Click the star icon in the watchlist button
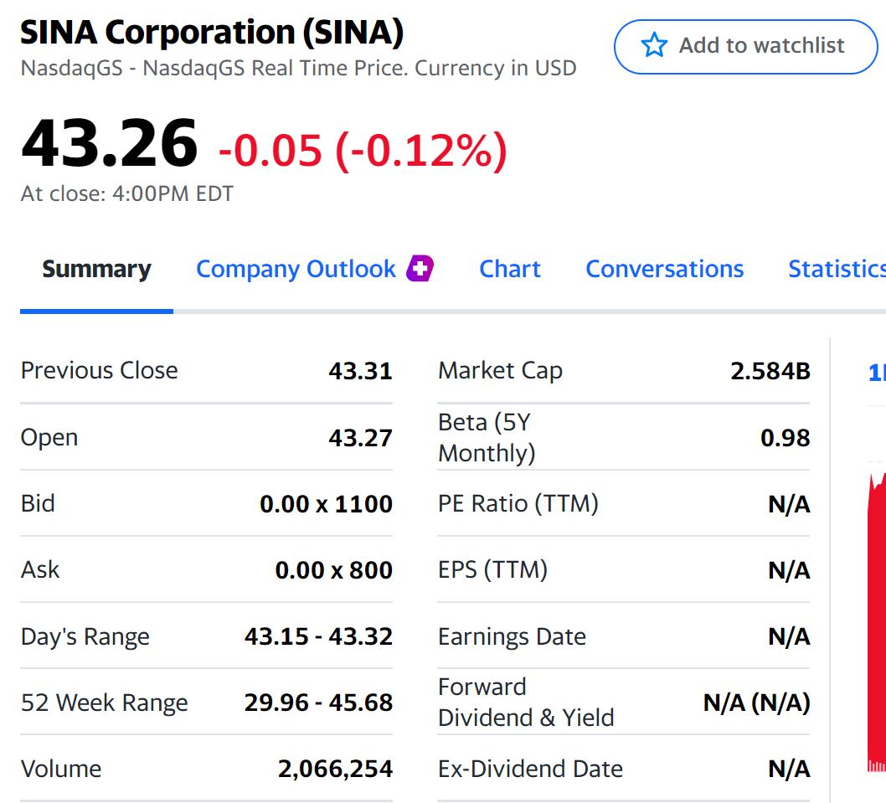 pos(654,45)
